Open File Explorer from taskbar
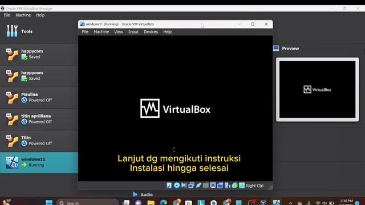 point(151,203)
